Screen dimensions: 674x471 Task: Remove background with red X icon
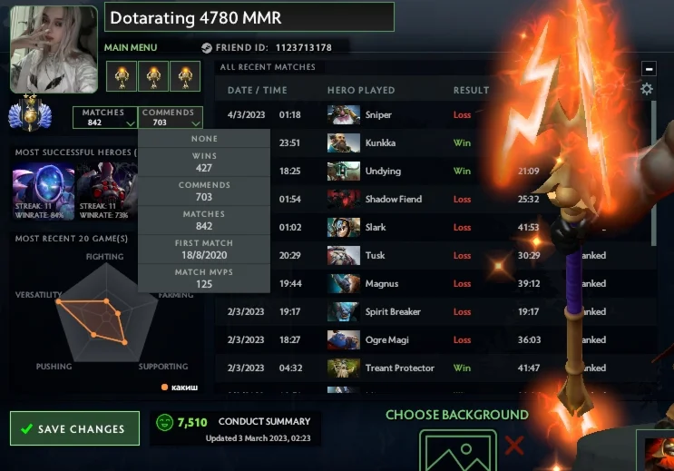point(514,446)
